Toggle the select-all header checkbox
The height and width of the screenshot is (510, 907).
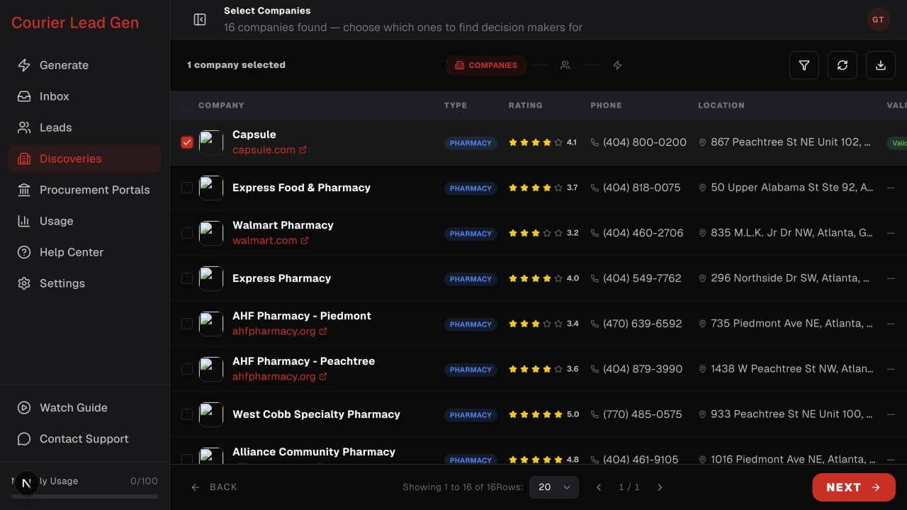[x=187, y=106]
